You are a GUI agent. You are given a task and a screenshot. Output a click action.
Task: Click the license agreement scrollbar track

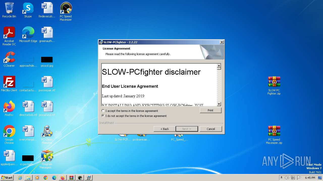219,85
